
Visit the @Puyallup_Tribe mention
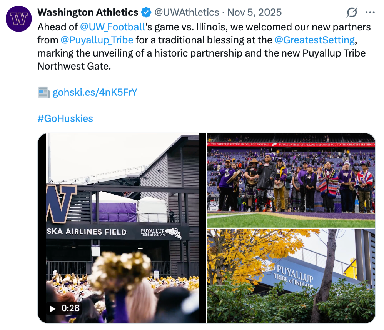point(97,40)
